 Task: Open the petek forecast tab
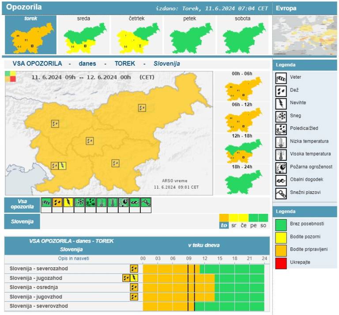[x=190, y=36]
